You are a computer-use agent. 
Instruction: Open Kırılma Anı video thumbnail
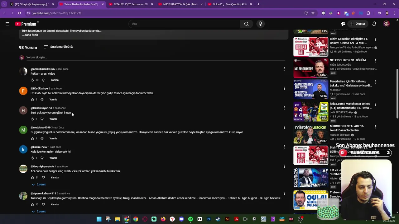(x=311, y=47)
